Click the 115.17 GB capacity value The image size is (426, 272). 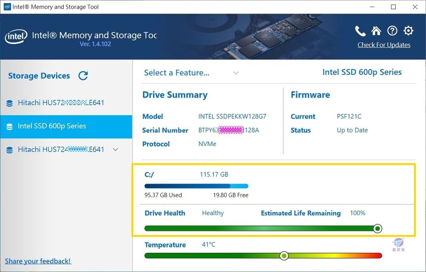click(214, 174)
